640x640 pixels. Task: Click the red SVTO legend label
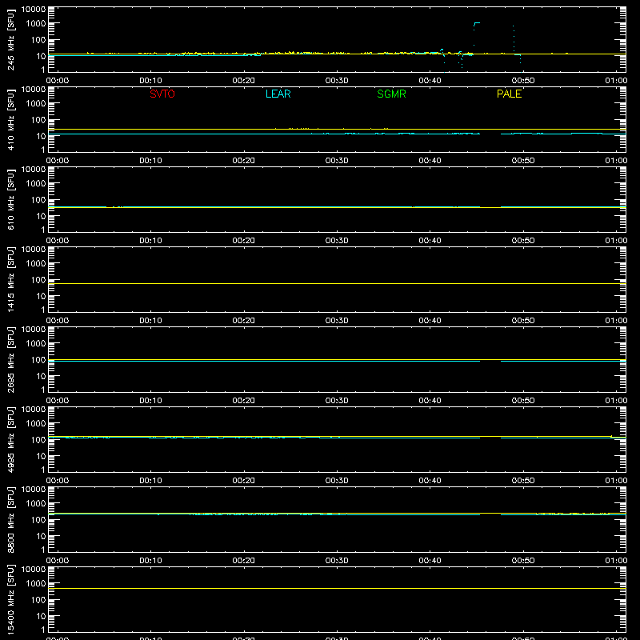point(162,94)
